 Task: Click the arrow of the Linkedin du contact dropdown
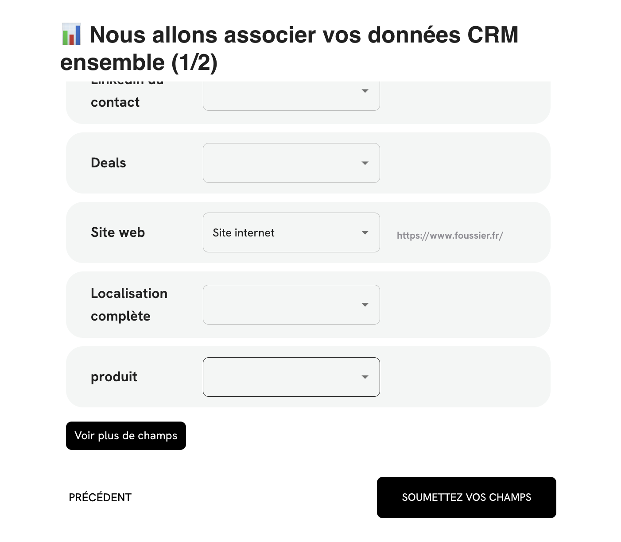click(x=365, y=91)
